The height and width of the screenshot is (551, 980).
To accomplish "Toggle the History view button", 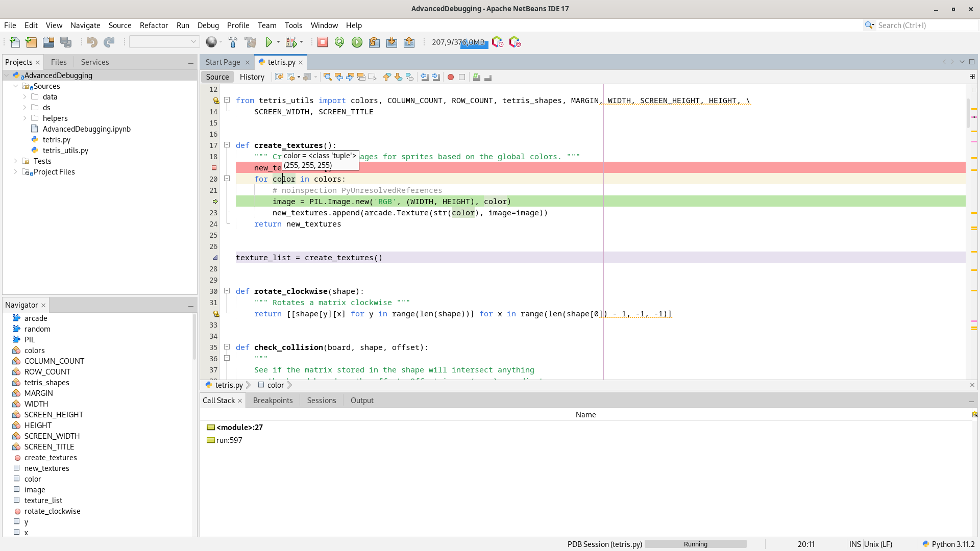I will tap(252, 77).
